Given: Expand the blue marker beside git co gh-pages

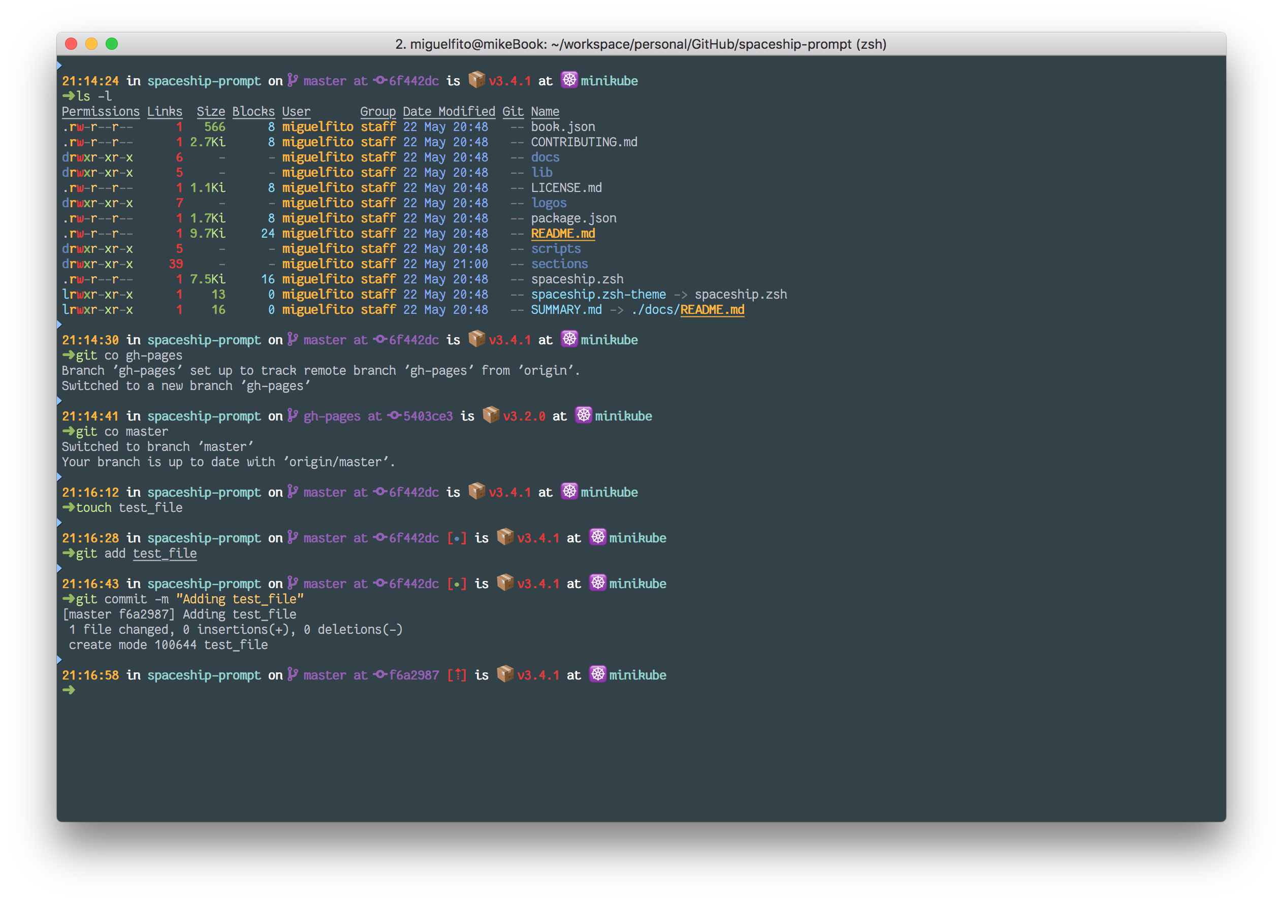Looking at the screenshot, I should 59,325.
